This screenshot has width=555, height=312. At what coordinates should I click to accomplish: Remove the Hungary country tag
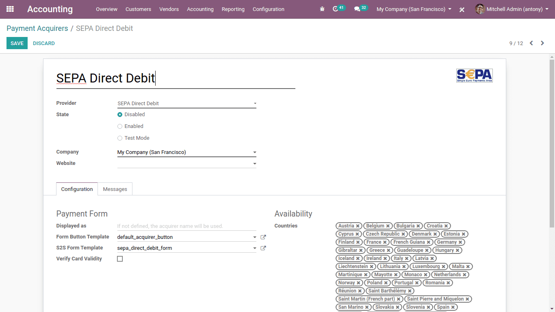click(457, 250)
